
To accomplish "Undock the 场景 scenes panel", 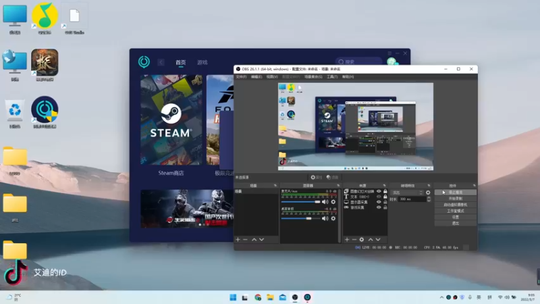I will [275, 185].
